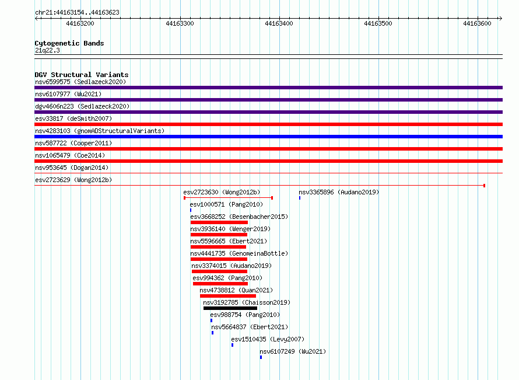The height and width of the screenshot is (380, 519).
Task: Open the nsv6599575 (Sedlazeck2020) variant label
Action: [x=80, y=82]
